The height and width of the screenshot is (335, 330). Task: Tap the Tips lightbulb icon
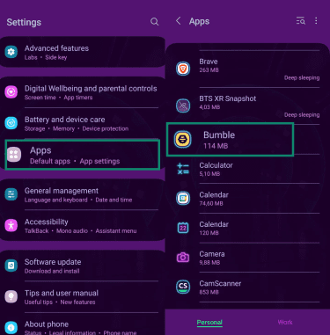coord(11,296)
